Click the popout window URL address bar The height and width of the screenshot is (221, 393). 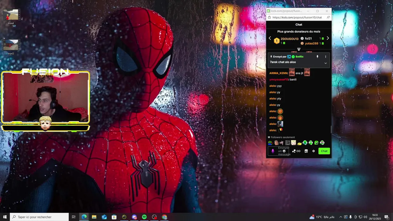coord(297,17)
